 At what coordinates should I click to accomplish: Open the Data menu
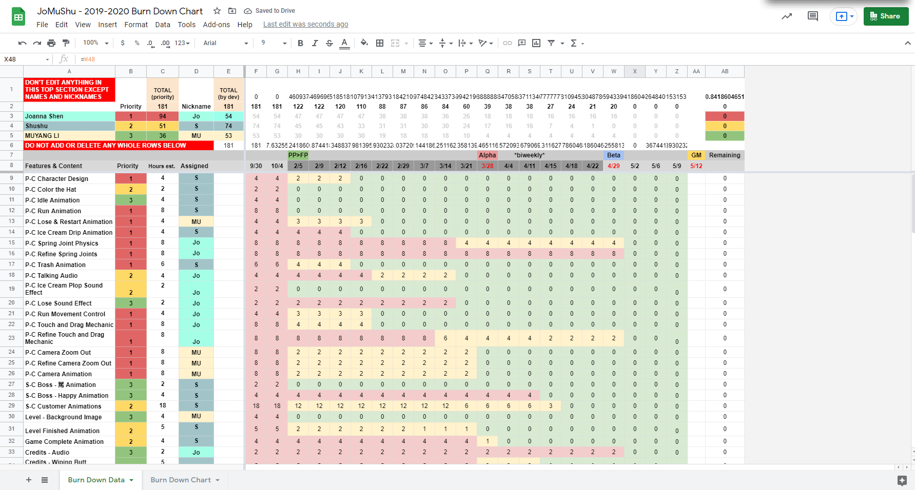click(x=163, y=25)
